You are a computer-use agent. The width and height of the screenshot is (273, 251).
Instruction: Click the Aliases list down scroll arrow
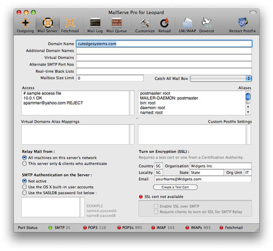(x=248, y=112)
